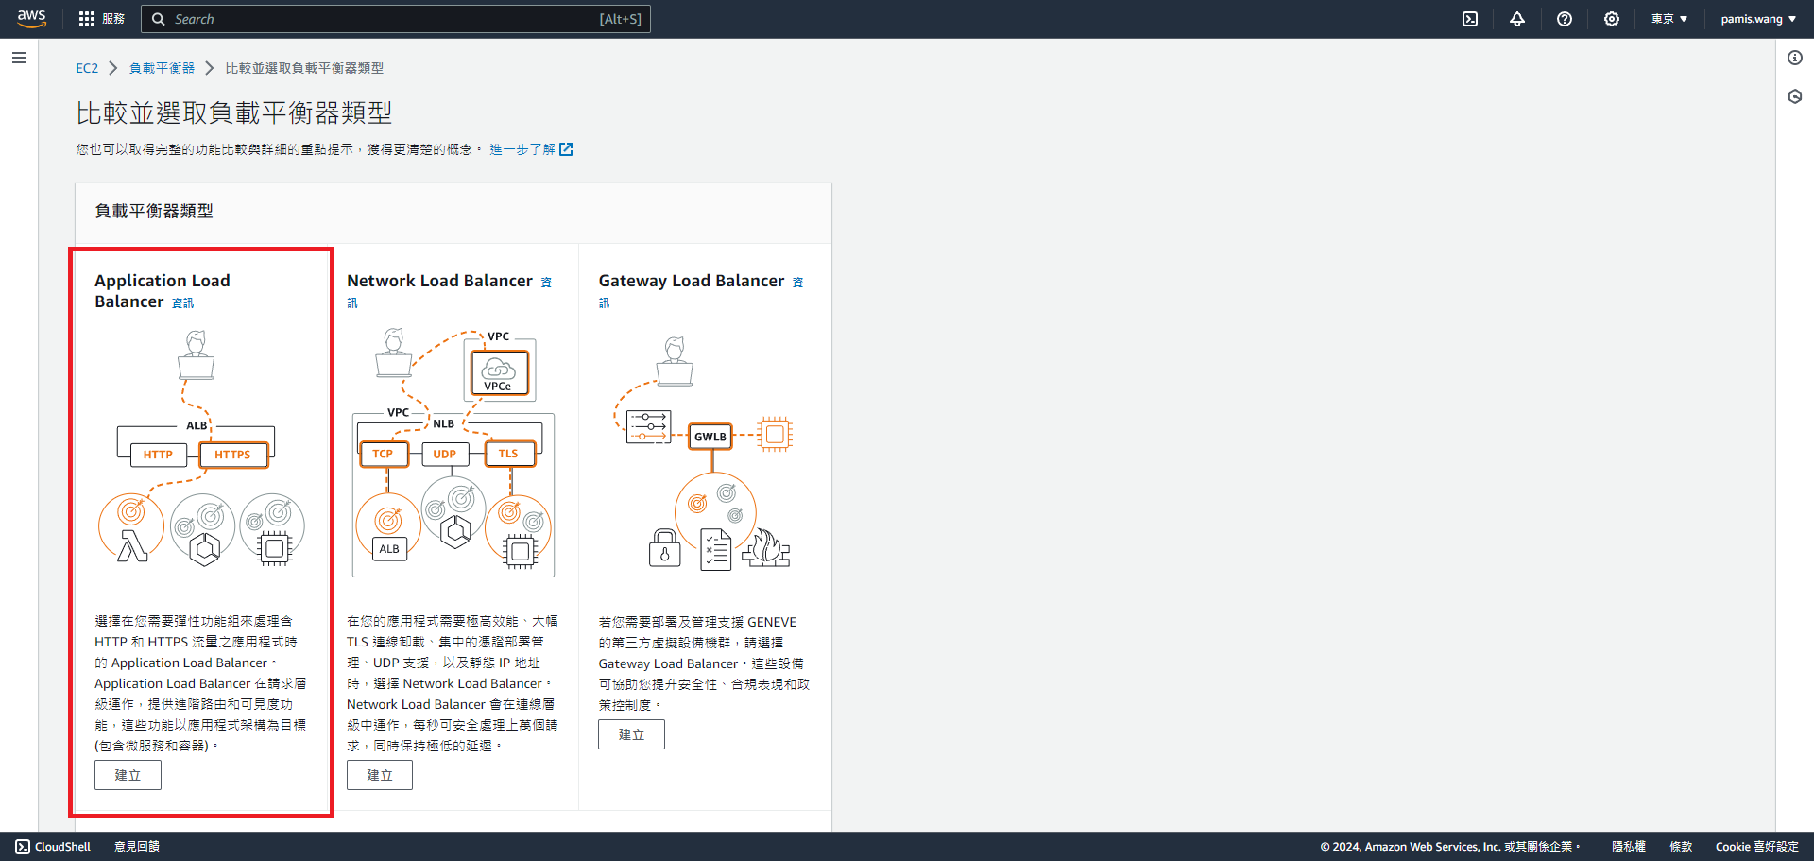
Task: Expand the pamis.wang account dropdown
Action: 1758,19
